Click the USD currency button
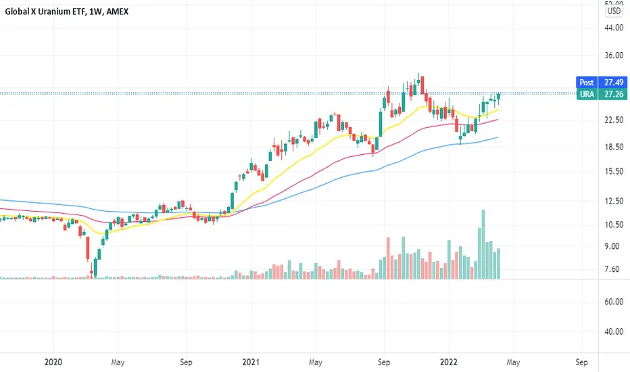Image resolution: width=630 pixels, height=372 pixels. (x=614, y=11)
